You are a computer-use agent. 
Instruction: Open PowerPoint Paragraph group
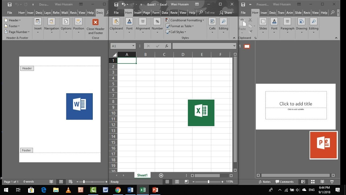coord(287,26)
